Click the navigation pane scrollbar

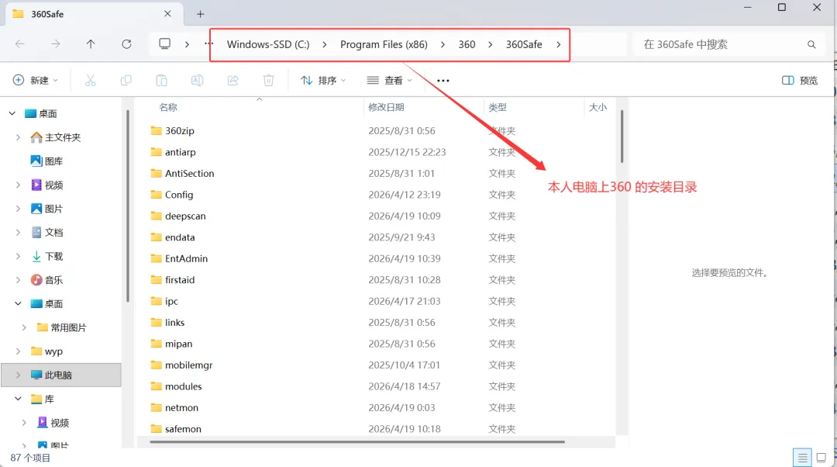tap(128, 206)
